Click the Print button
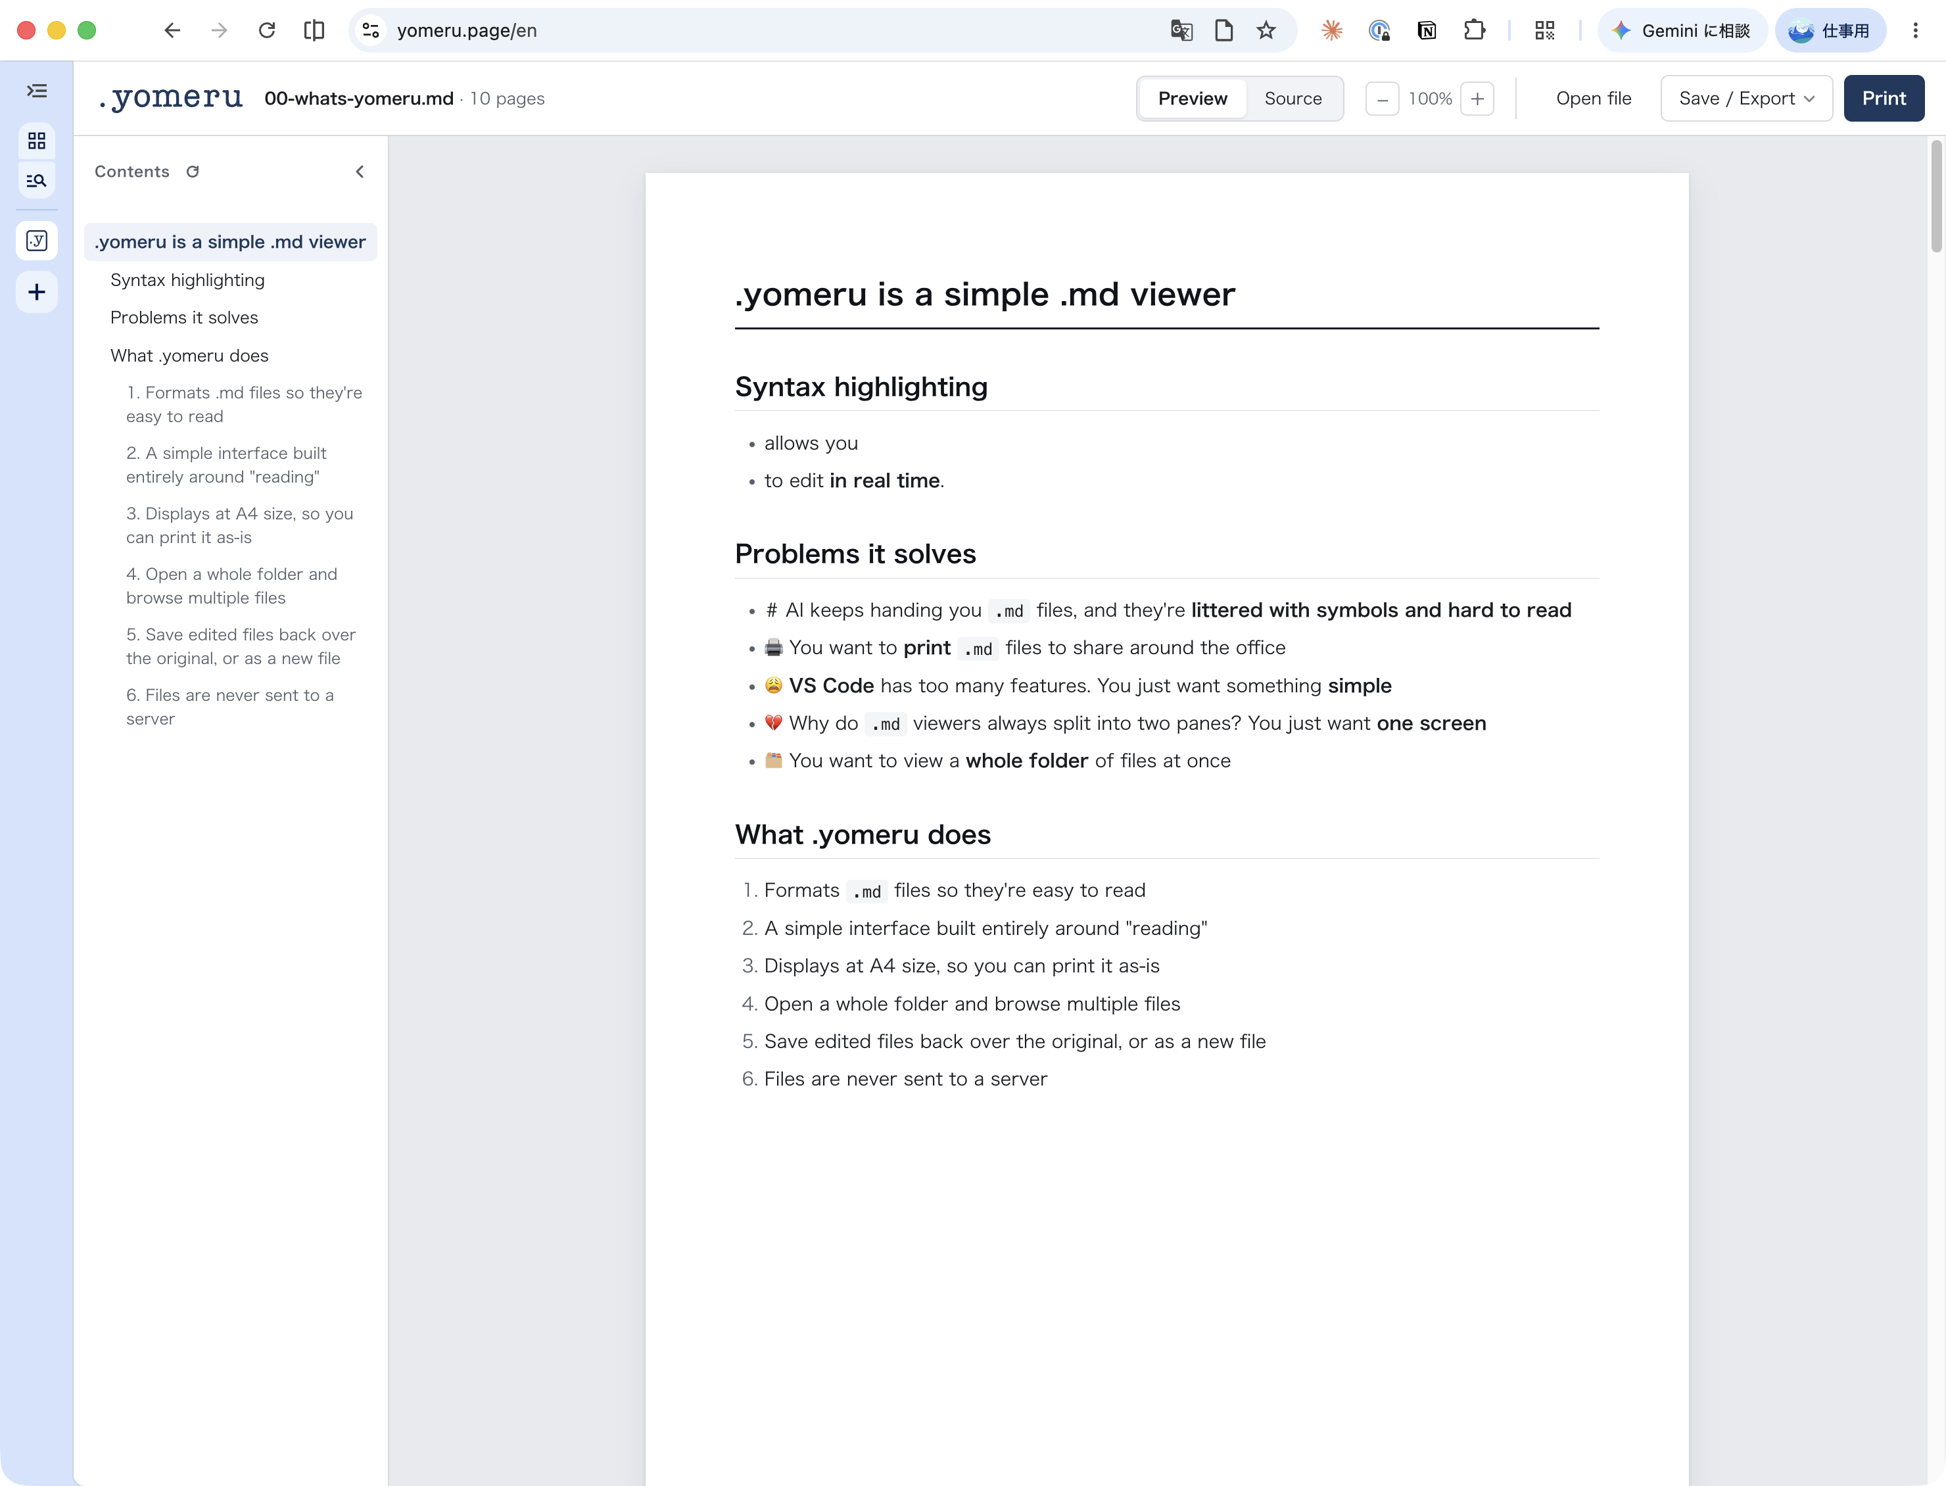Viewport: 1946px width, 1486px height. pyautogui.click(x=1884, y=98)
